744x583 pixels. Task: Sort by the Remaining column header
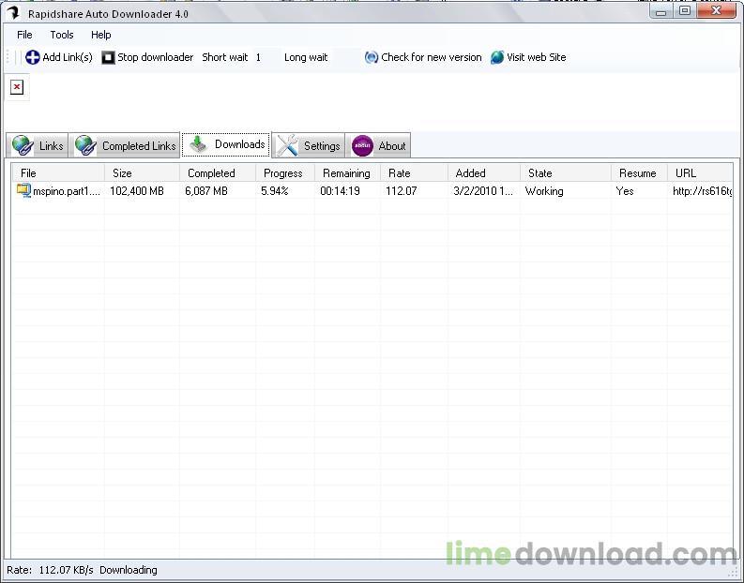347,173
